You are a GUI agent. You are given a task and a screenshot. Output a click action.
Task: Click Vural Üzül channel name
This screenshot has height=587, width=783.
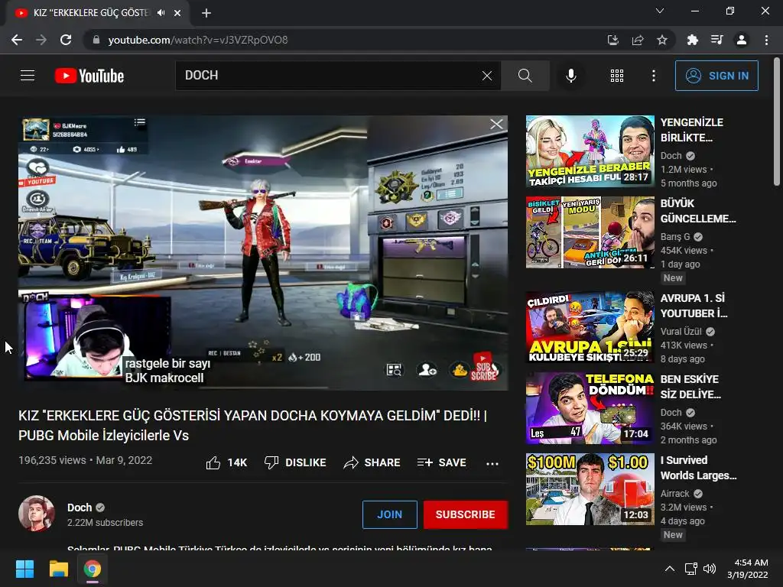[x=681, y=332]
